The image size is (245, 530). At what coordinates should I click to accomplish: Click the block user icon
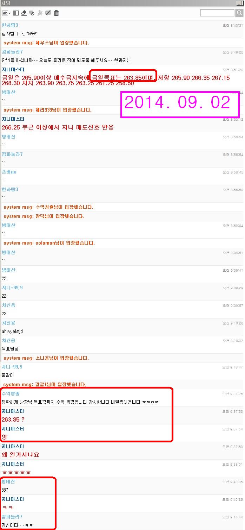(x=40, y=13)
